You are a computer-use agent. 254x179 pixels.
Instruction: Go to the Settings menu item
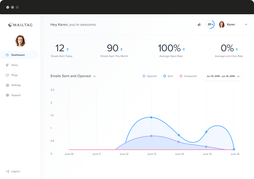(16, 85)
